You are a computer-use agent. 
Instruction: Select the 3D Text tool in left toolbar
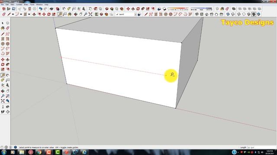point(7,85)
